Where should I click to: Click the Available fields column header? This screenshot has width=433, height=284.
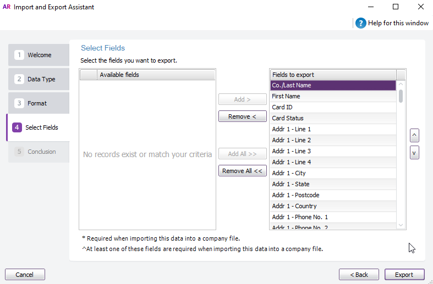pyautogui.click(x=156, y=75)
